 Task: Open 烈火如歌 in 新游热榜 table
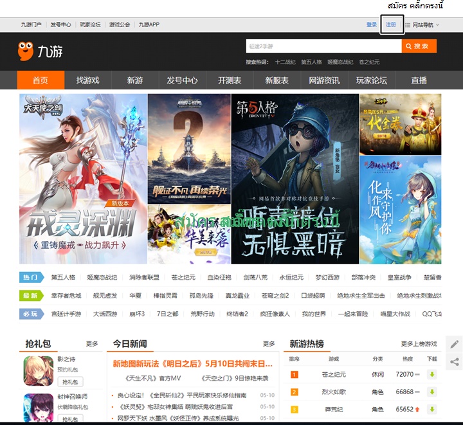334,392
